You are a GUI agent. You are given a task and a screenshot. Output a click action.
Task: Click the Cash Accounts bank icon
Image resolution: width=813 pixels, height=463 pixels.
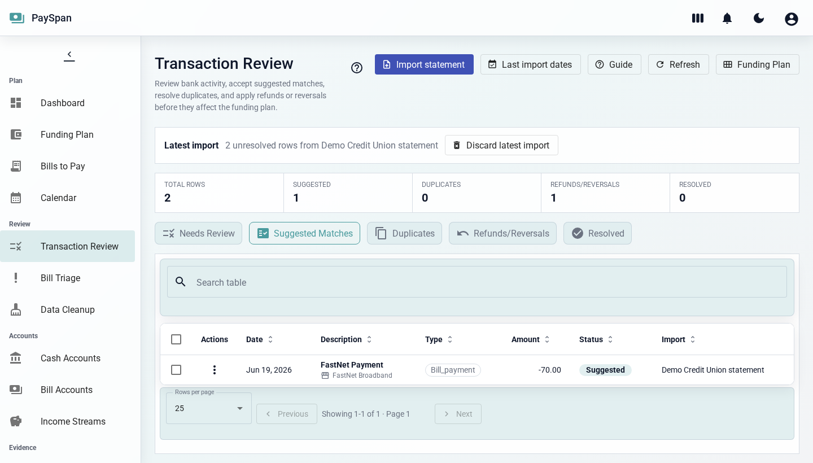pos(16,358)
